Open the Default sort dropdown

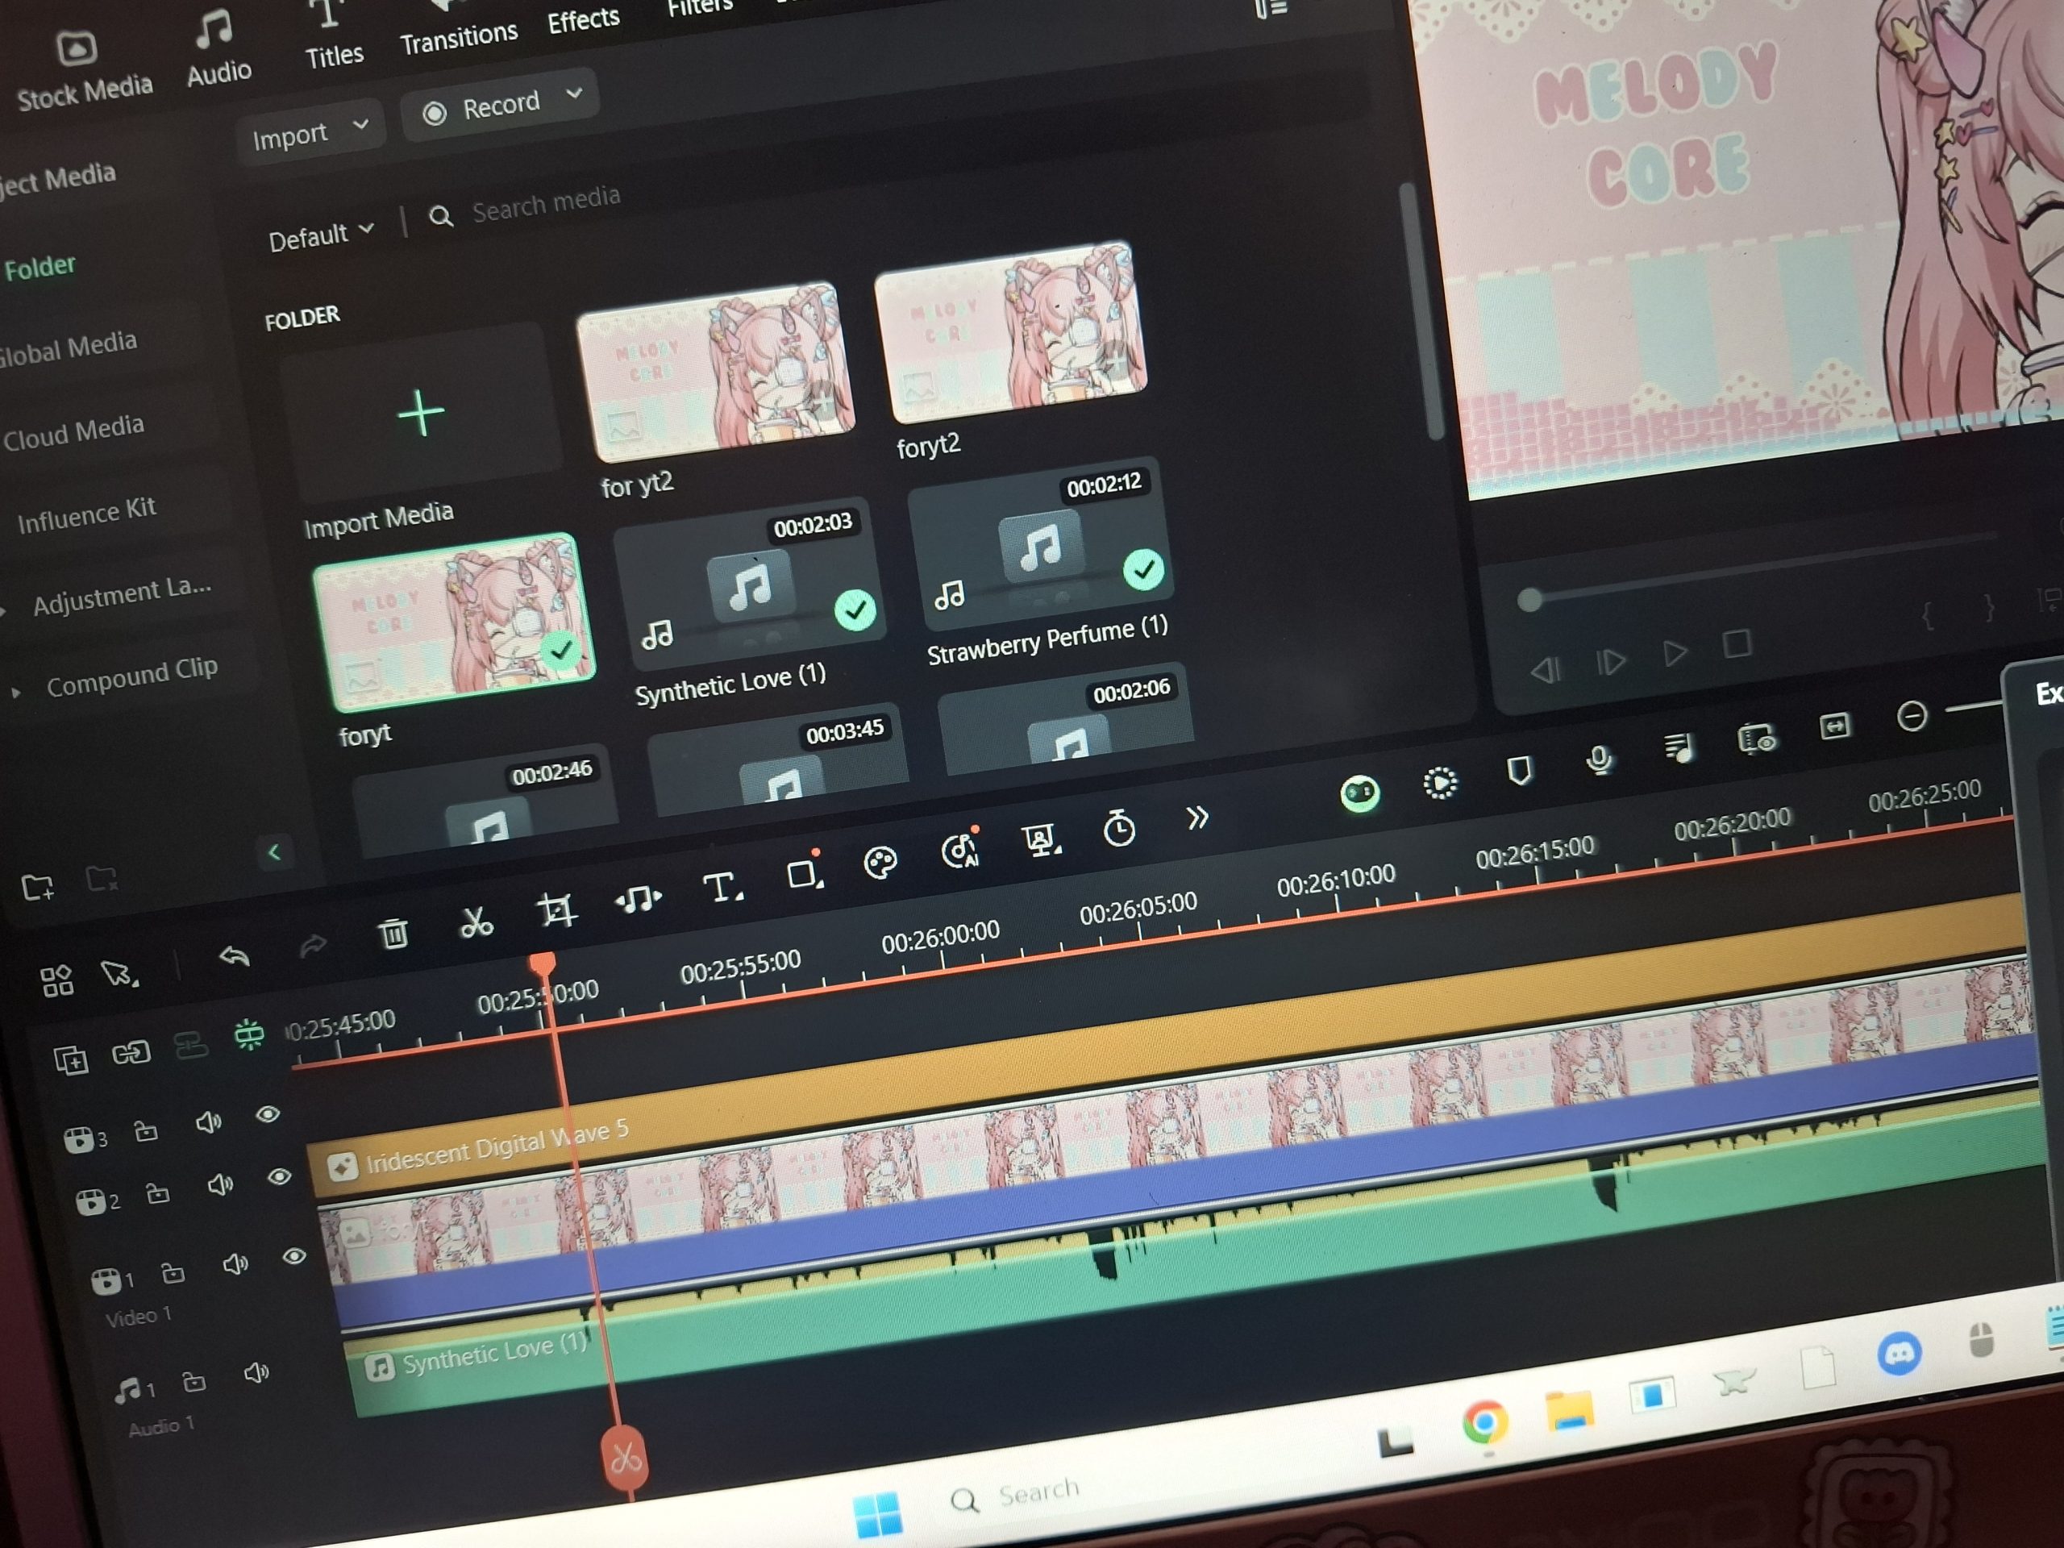pyautogui.click(x=321, y=235)
